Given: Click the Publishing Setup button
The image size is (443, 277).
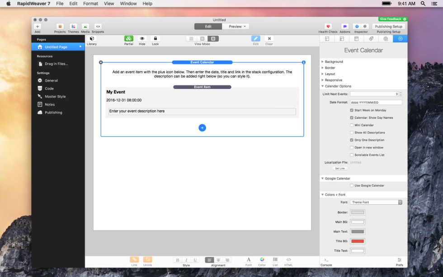Looking at the screenshot, I should click(x=388, y=27).
